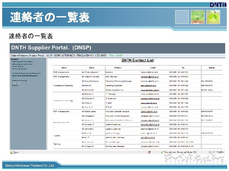This screenshot has height=171, width=229.
Task: Click the green Trusted sites checkmark icon
Action: (x=162, y=152)
